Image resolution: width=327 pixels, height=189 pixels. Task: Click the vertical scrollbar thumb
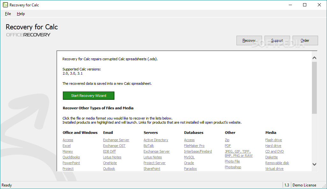315,88
